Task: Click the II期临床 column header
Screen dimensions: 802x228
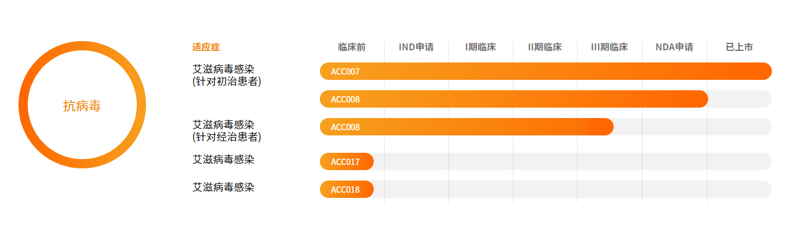Action: point(545,47)
